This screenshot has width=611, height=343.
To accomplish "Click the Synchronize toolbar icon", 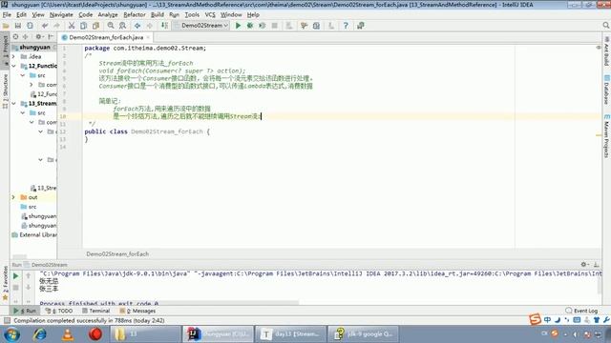I will (30, 26).
